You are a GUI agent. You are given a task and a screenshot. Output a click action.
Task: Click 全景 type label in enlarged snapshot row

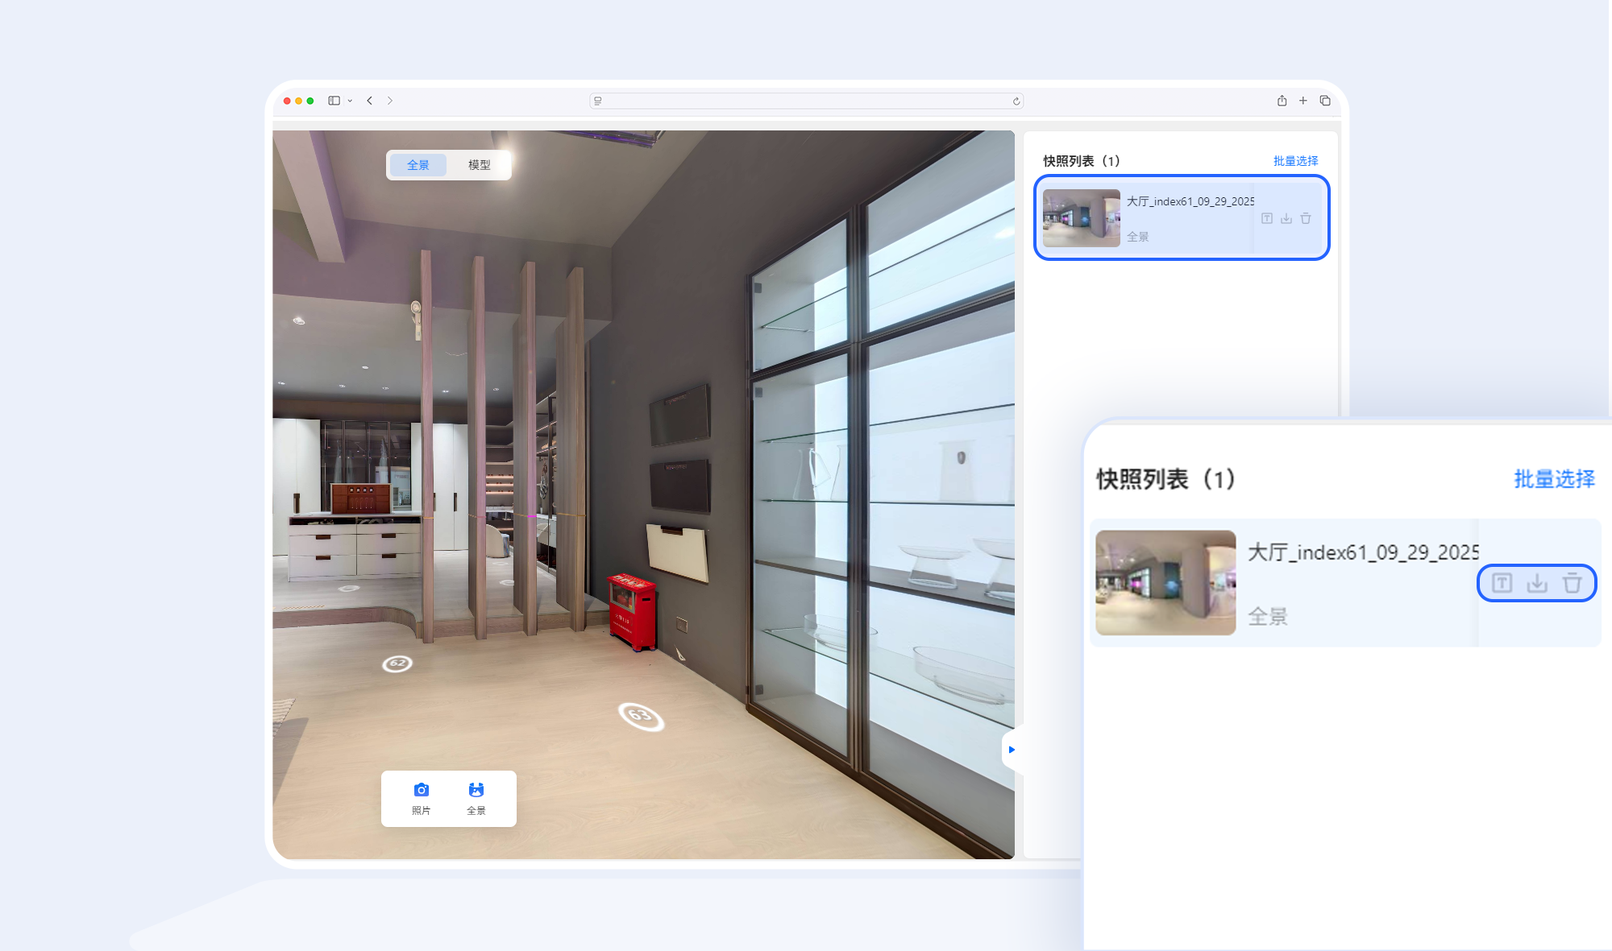click(1268, 617)
